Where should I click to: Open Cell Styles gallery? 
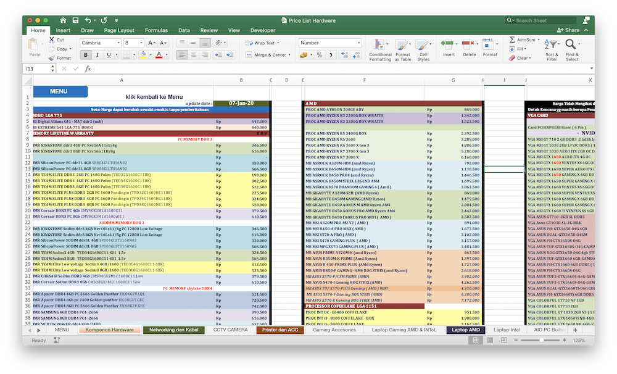(423, 49)
